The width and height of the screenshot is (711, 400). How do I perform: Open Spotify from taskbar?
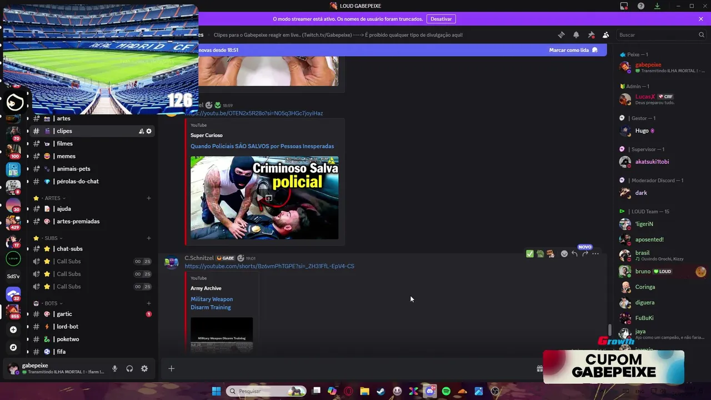[x=446, y=391]
